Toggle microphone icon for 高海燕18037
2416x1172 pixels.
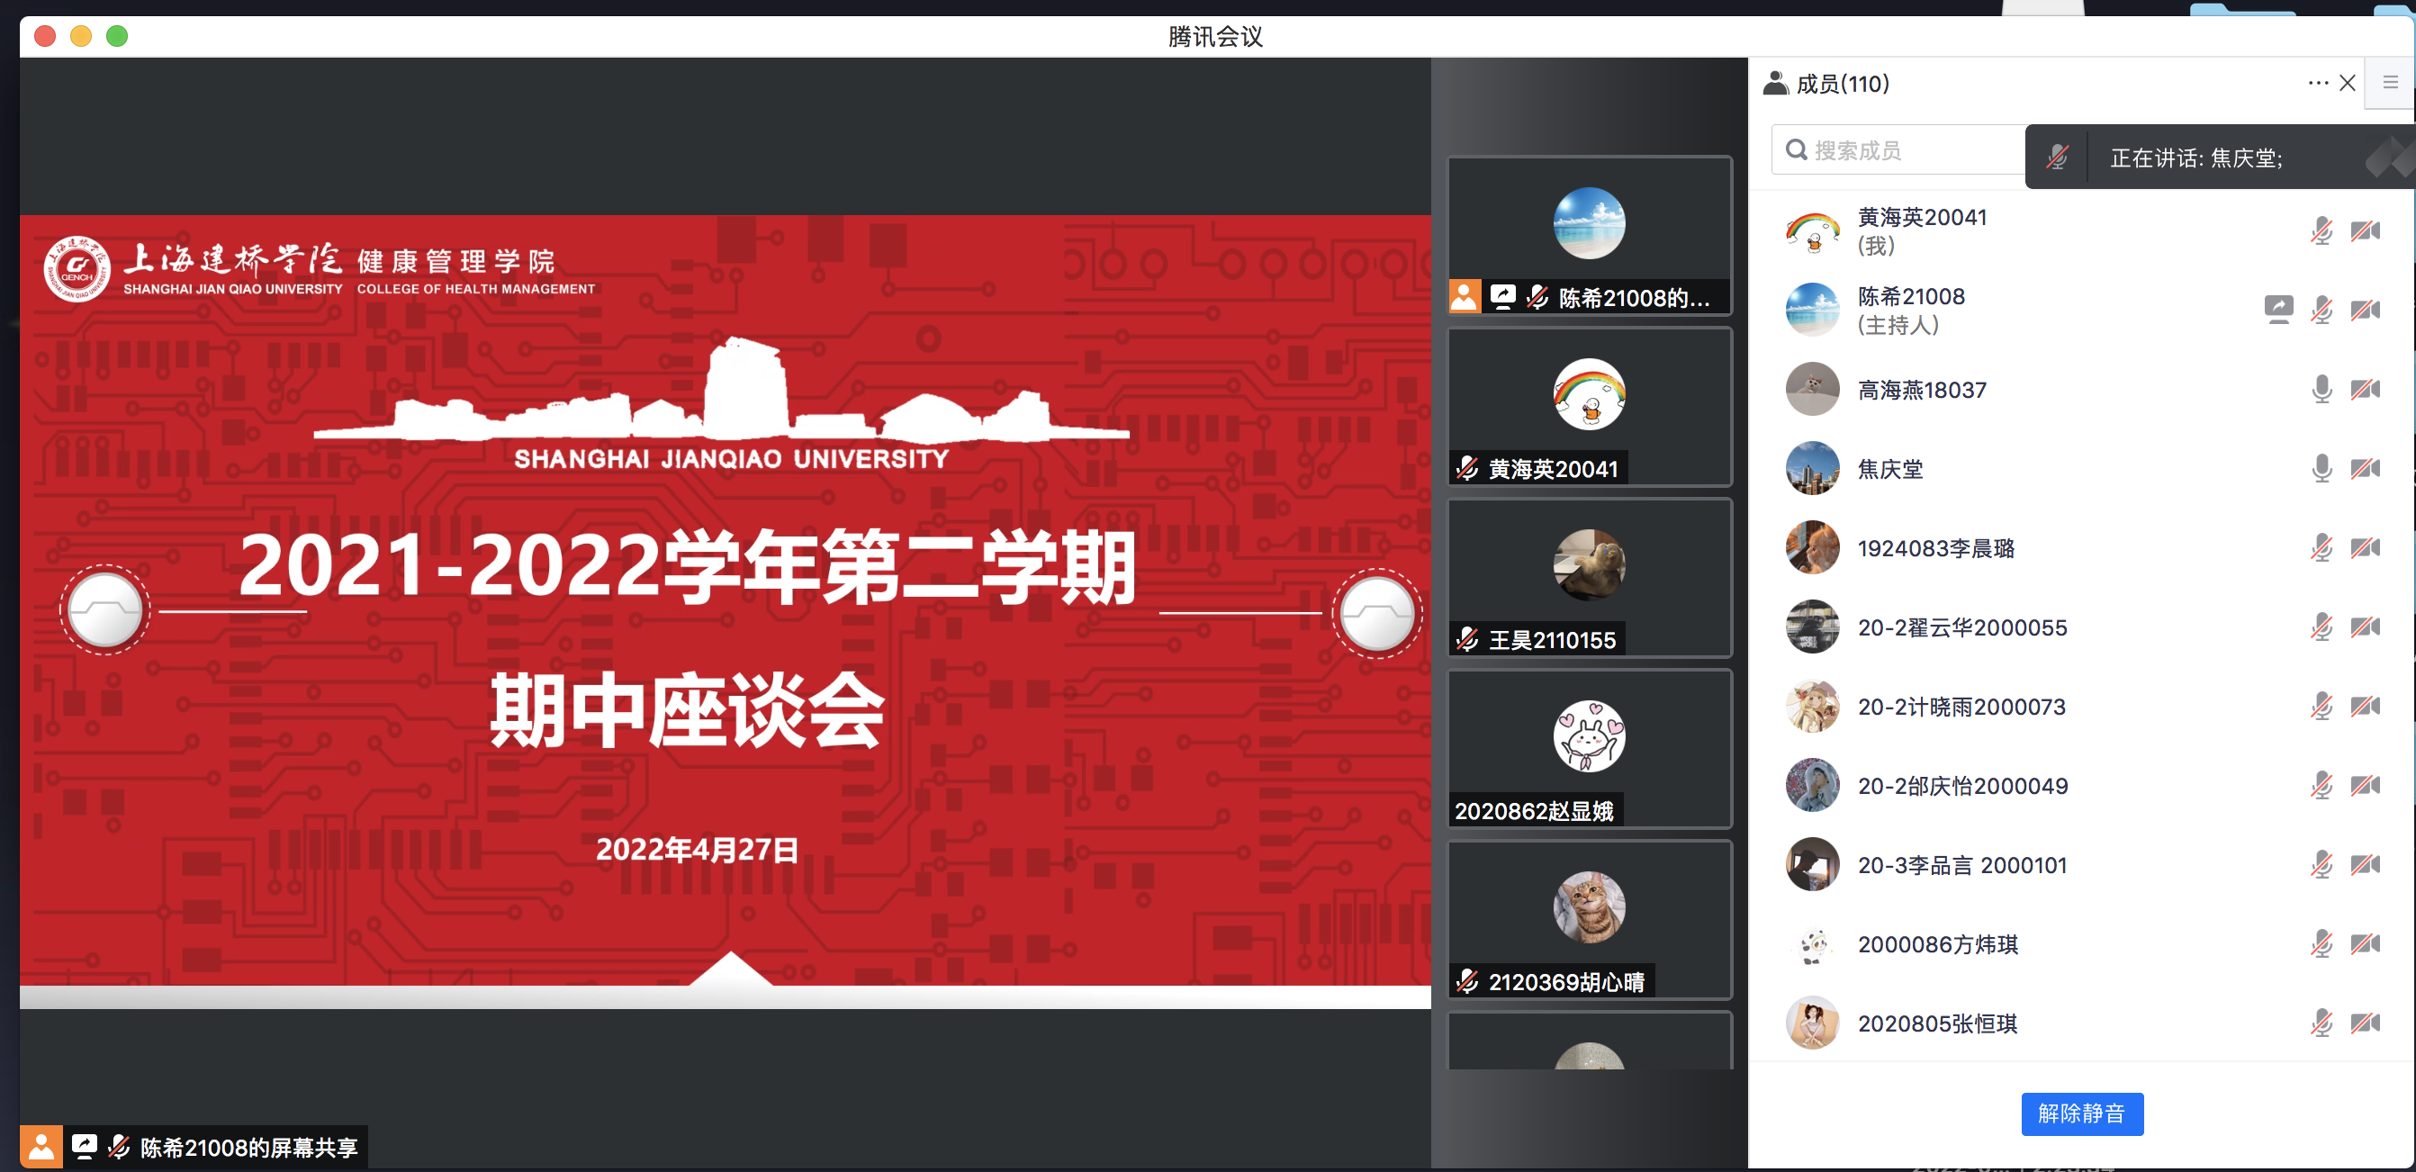click(x=2321, y=389)
